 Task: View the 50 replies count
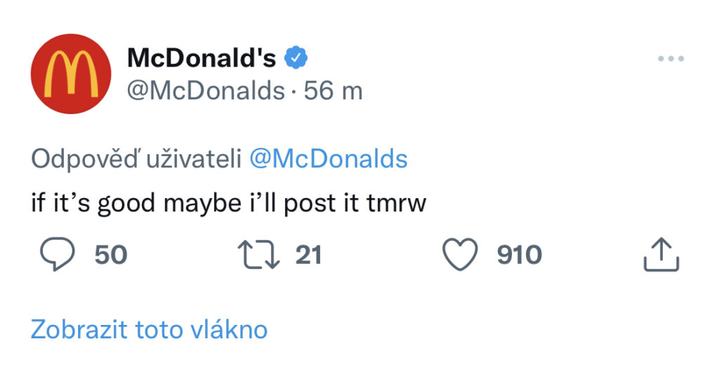click(111, 255)
